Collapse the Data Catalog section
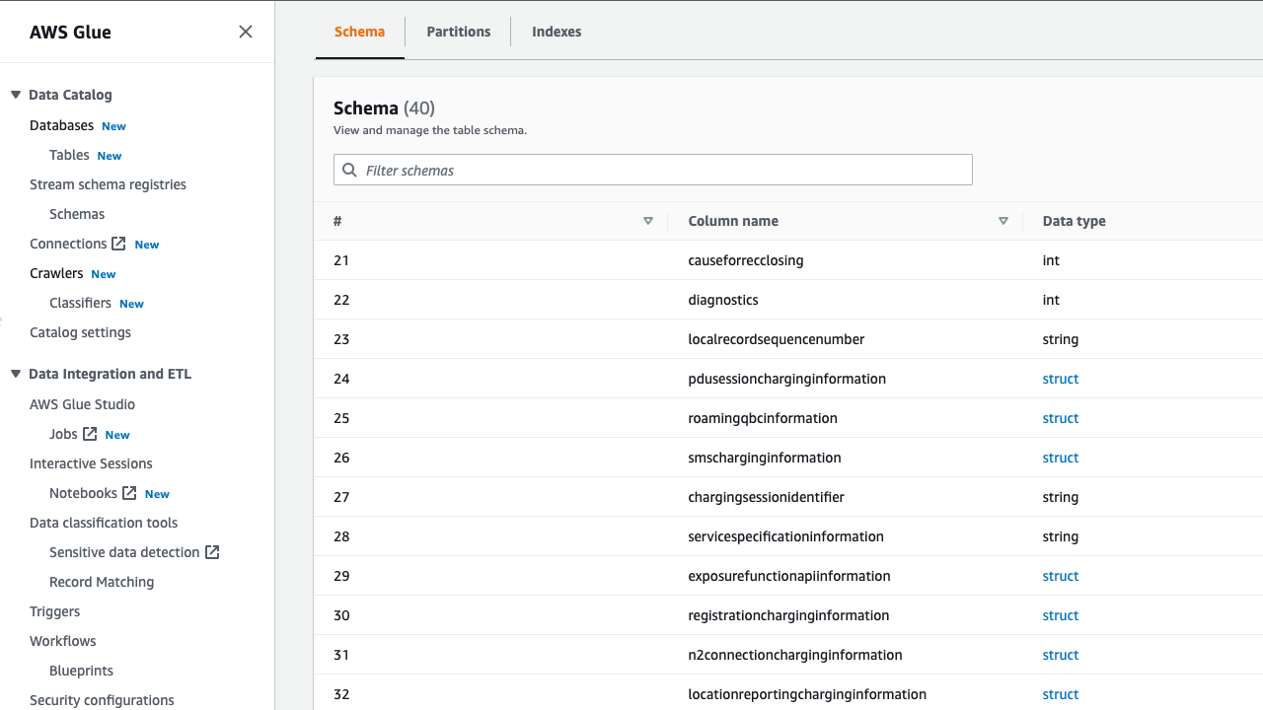 tap(16, 95)
